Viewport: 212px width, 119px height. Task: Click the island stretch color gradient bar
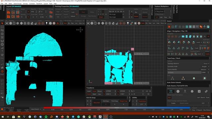(x=117, y=108)
